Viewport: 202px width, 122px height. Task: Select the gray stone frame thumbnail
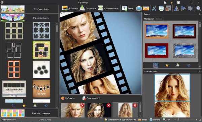coord(184,51)
